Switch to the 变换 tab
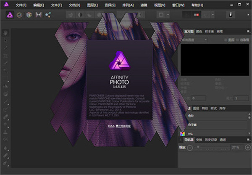The image size is (252, 175). (x=199, y=140)
